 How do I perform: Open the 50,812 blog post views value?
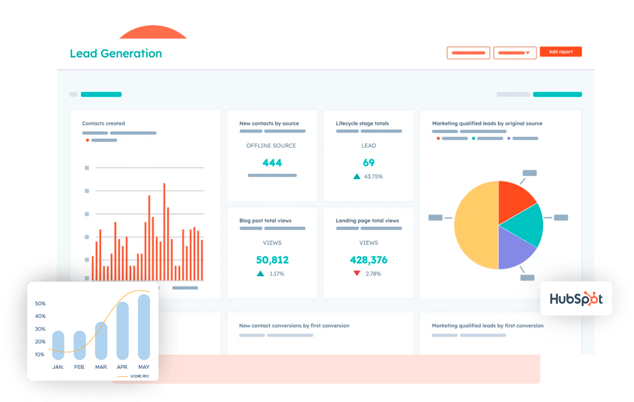coord(272,260)
